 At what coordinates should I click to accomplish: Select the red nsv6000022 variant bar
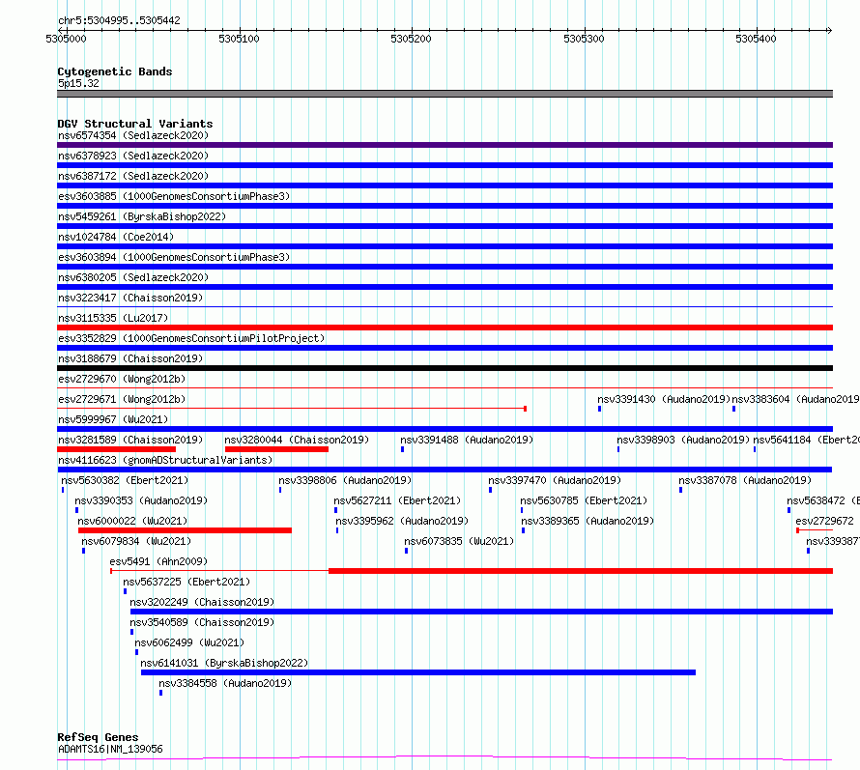tap(185, 530)
